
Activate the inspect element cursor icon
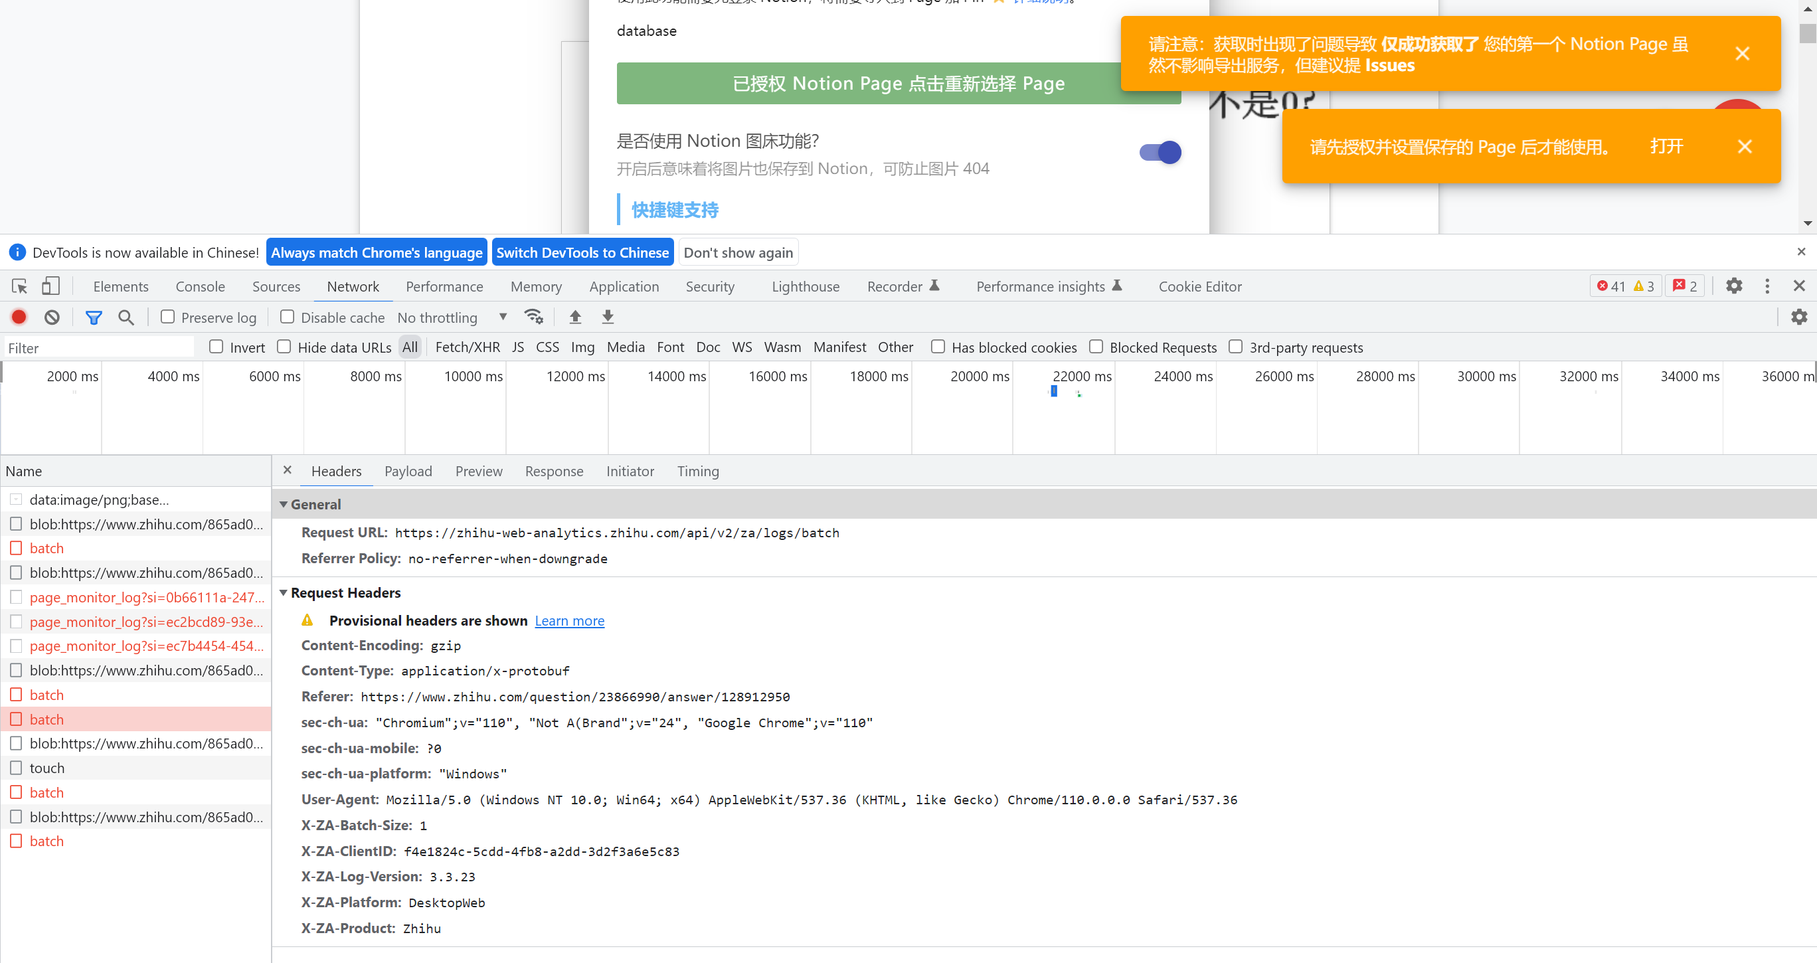pyautogui.click(x=19, y=286)
